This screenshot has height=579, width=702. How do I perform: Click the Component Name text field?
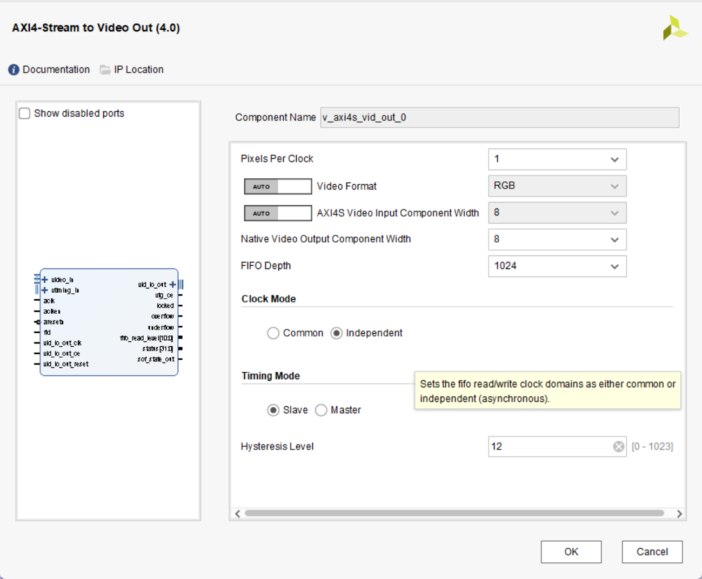coord(499,118)
